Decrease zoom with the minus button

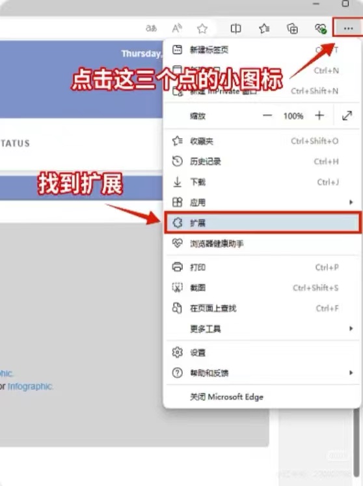(267, 115)
